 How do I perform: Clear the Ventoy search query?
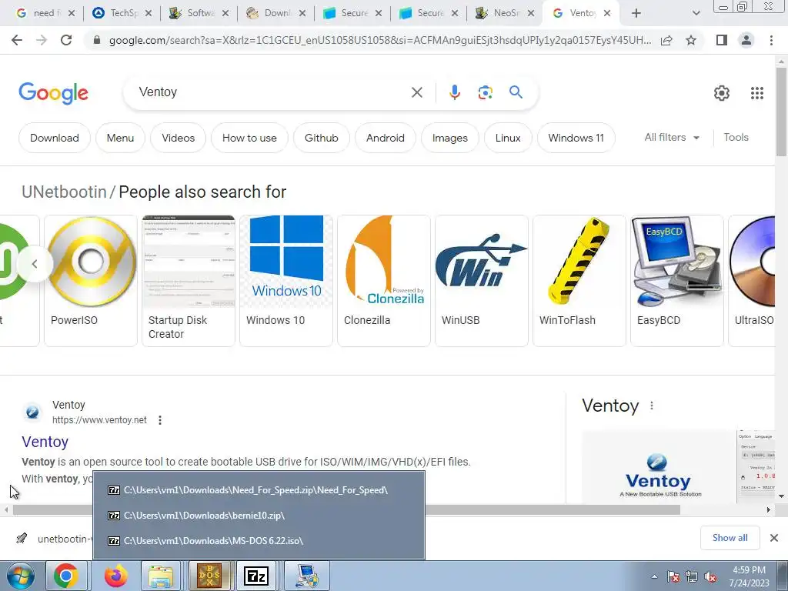coord(416,92)
